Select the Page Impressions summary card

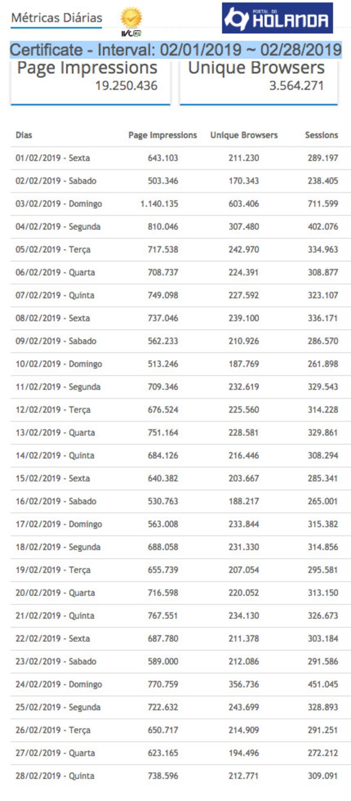[x=91, y=81]
